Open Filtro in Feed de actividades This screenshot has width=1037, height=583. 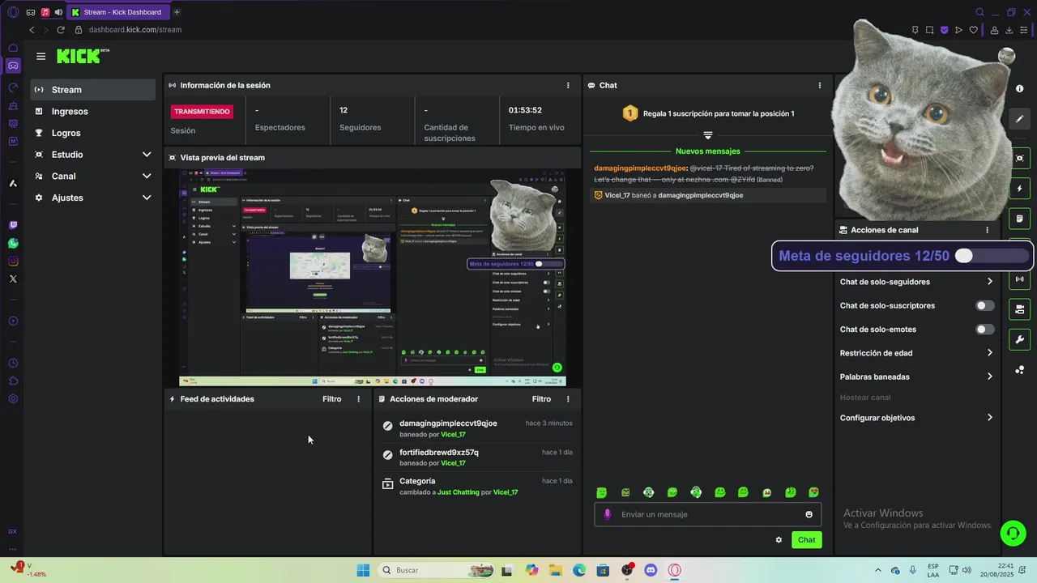(x=331, y=399)
